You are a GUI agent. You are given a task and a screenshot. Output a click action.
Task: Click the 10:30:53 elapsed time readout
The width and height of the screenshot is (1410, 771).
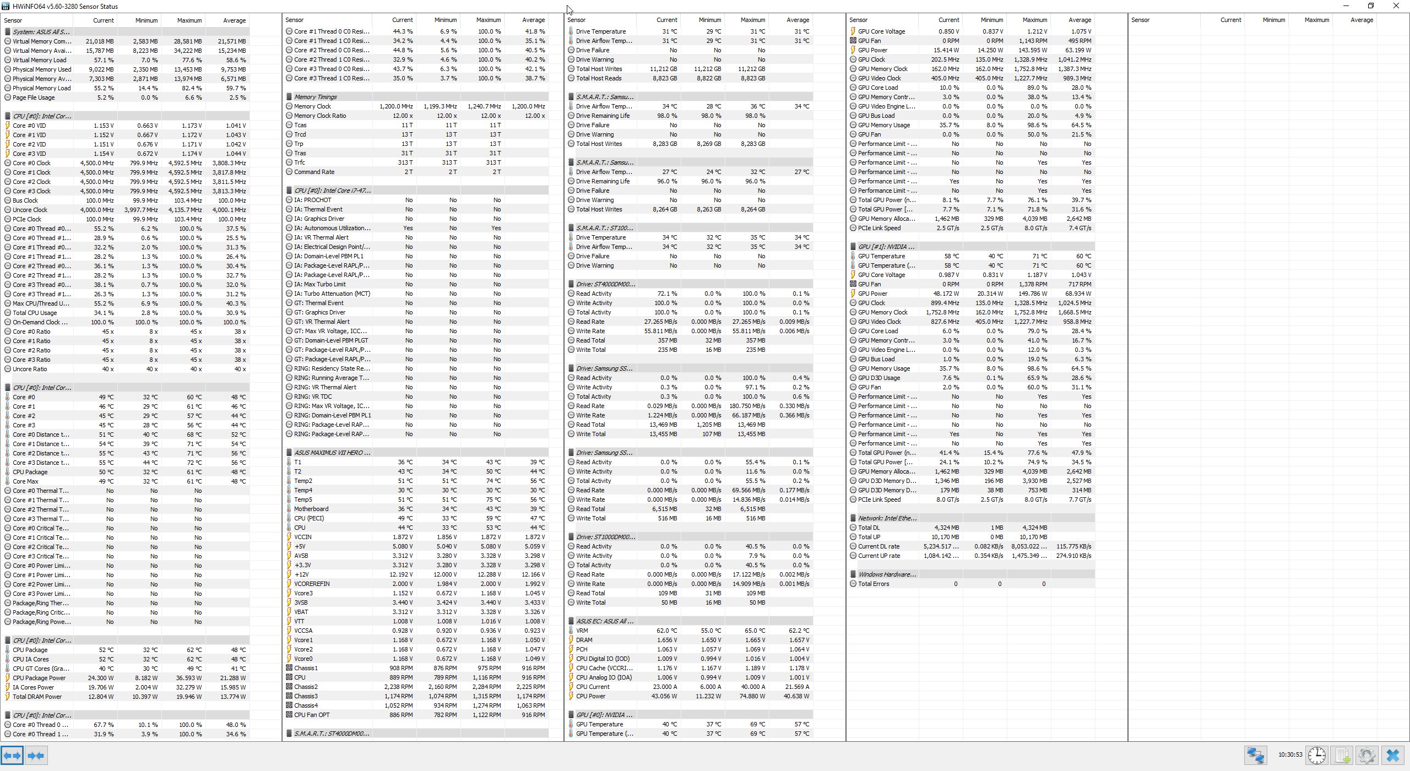pos(1290,755)
